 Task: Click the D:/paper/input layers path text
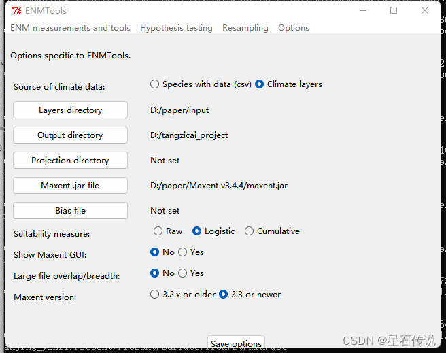coord(179,110)
